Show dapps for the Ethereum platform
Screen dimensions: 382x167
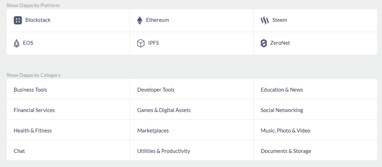click(x=157, y=20)
